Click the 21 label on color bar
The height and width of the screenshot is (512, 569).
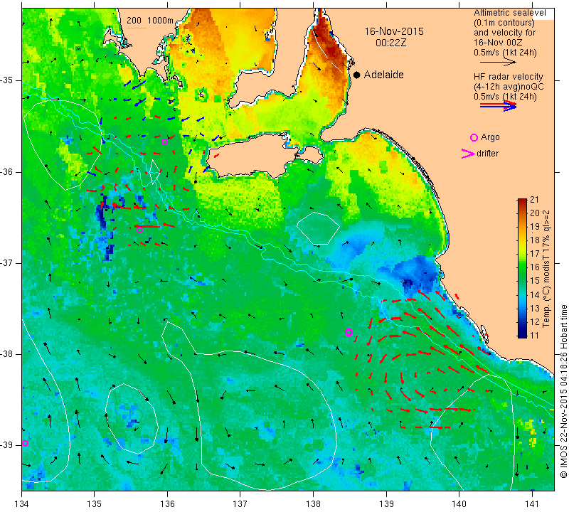point(535,200)
